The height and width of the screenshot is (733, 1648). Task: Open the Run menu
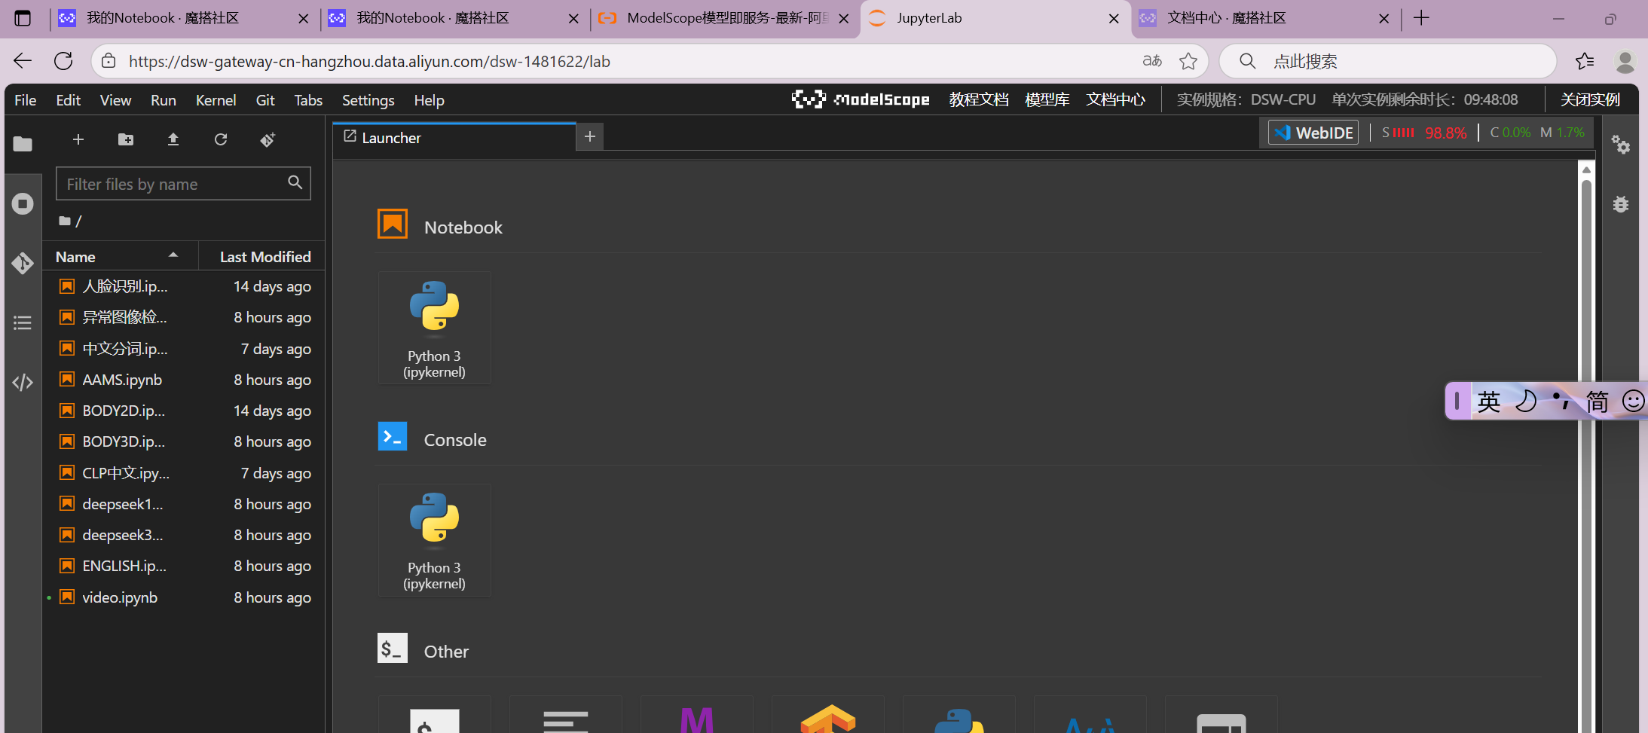164,100
